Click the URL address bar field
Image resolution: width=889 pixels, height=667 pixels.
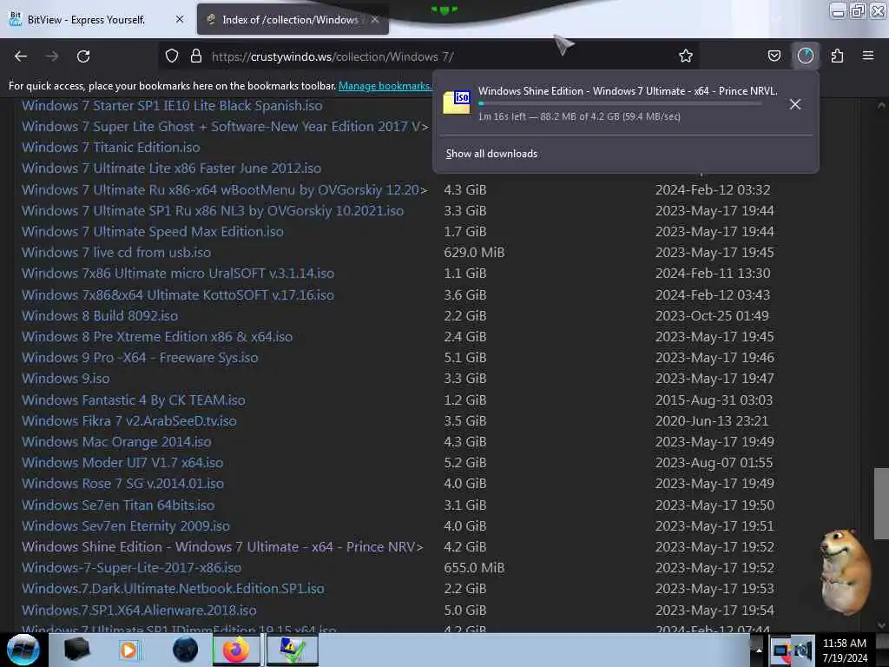pyautogui.click(x=430, y=56)
